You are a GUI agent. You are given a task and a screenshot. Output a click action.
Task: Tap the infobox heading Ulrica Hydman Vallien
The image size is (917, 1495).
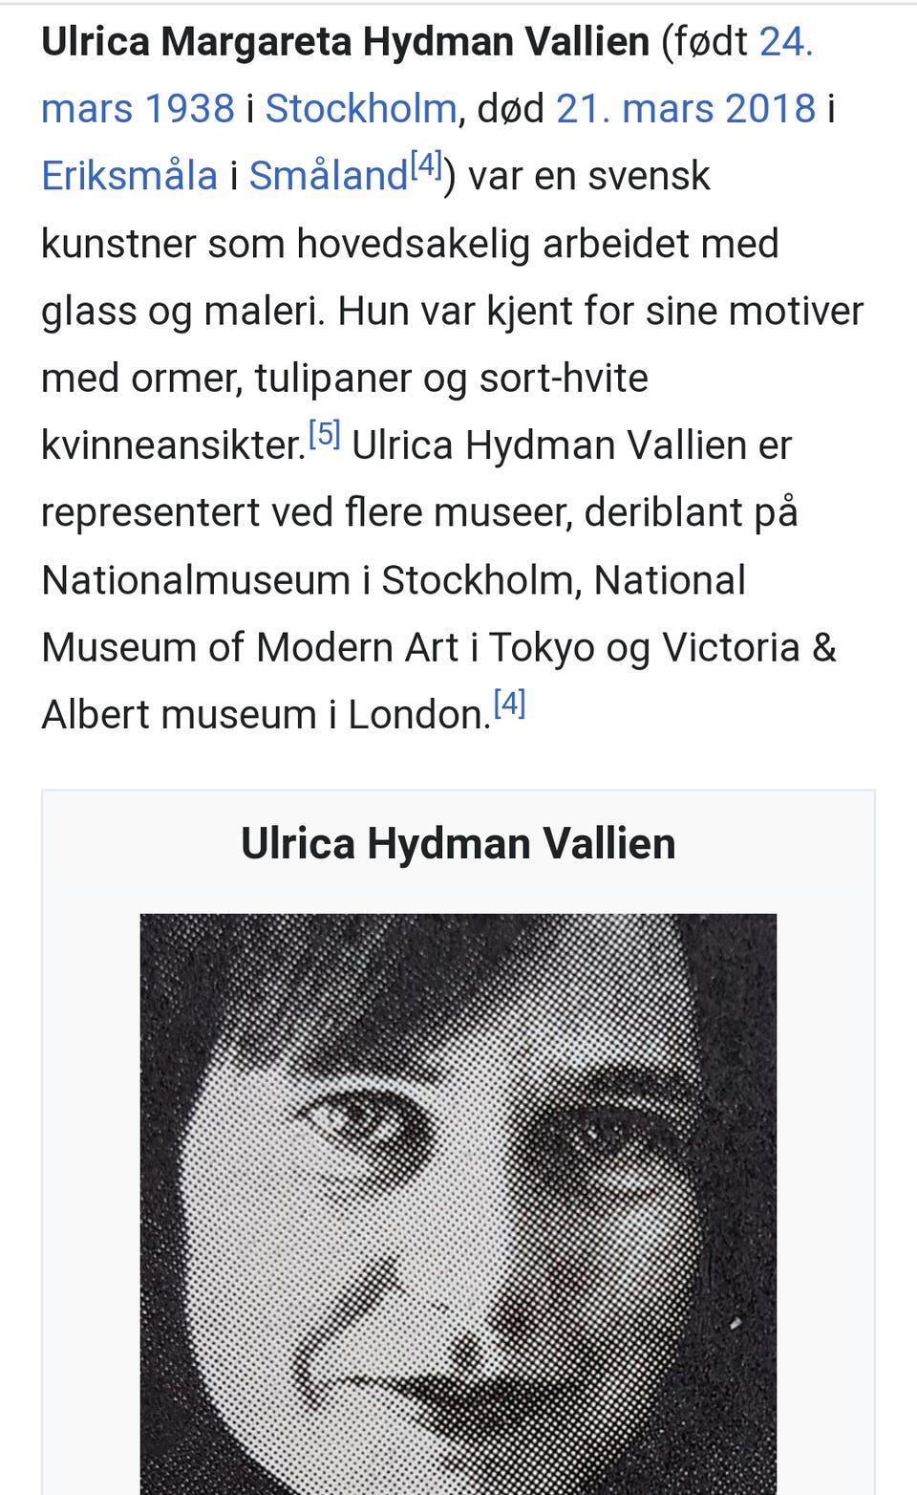pyautogui.click(x=458, y=844)
